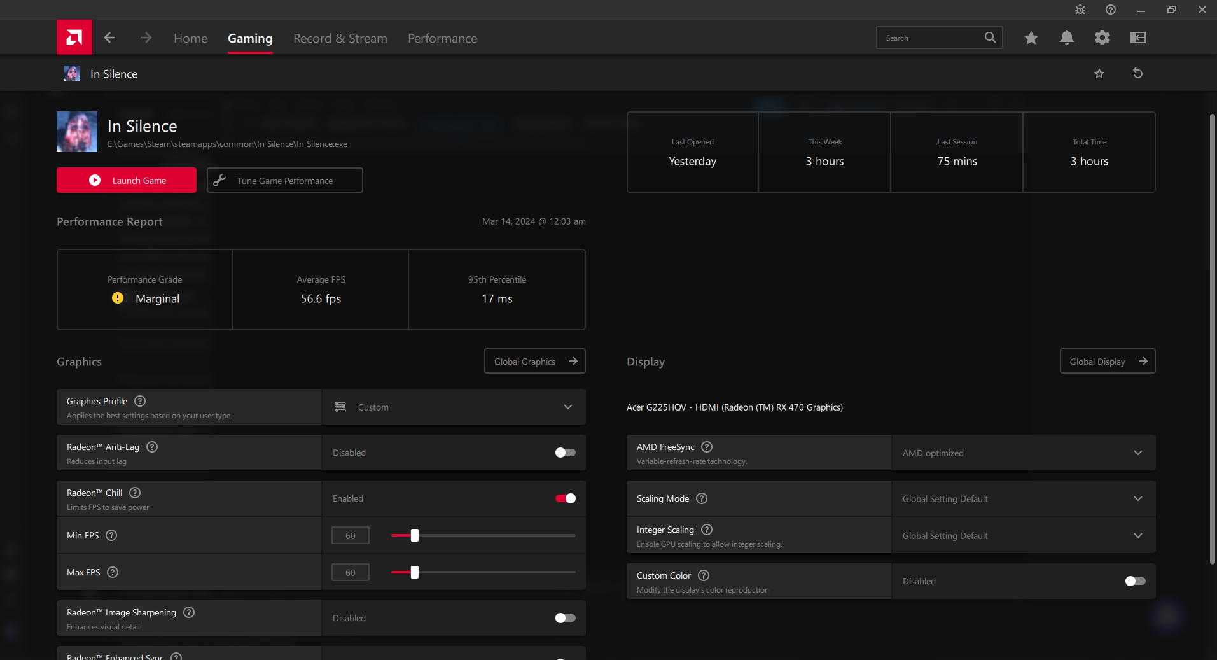
Task: Open settings gear icon
Action: 1102,38
